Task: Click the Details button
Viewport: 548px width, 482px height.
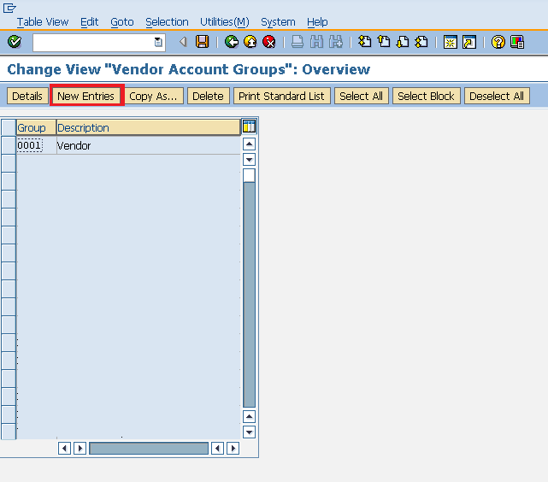Action: tap(27, 96)
